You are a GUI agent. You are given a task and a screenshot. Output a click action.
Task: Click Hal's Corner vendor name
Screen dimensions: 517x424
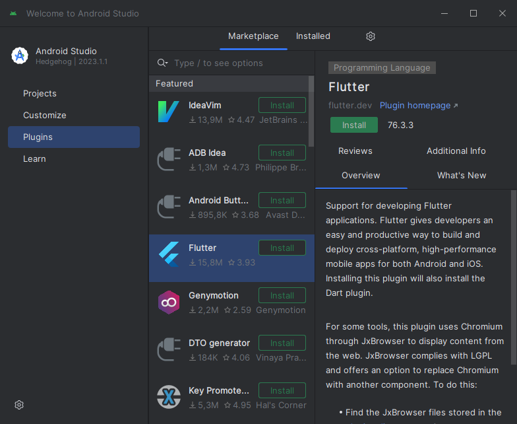click(281, 406)
